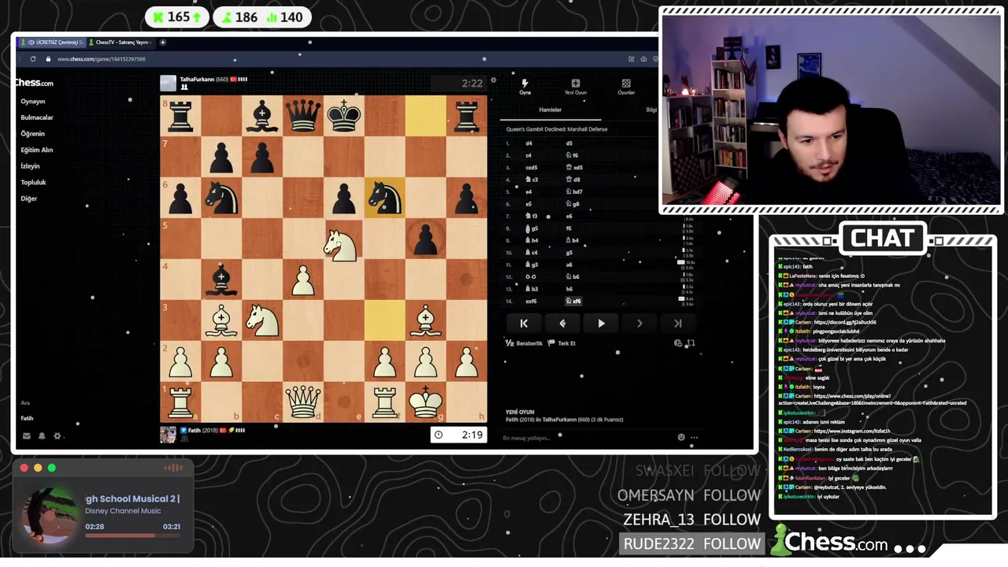Open the Topluluk sidebar menu
The image size is (1008, 567).
point(33,183)
